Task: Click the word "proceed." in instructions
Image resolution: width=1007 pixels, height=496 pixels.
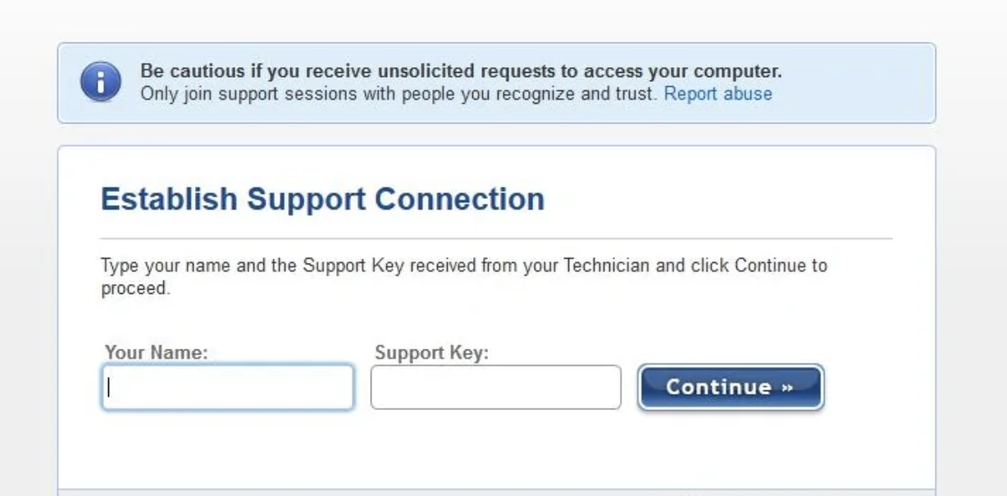Action: click(x=136, y=290)
